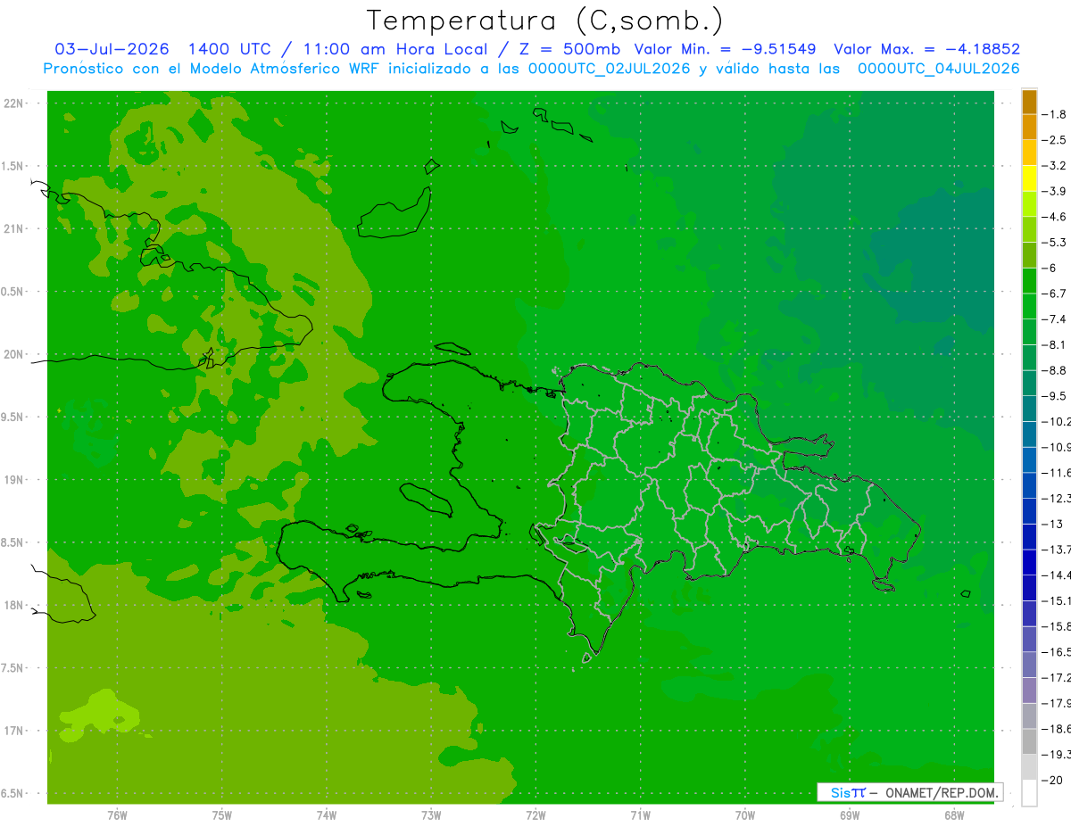
Task: Click the '71W' longitude axis label
Action: click(640, 815)
